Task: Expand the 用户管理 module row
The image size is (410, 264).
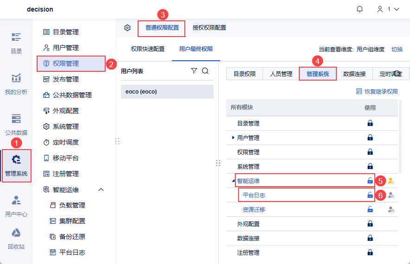Action: point(233,138)
